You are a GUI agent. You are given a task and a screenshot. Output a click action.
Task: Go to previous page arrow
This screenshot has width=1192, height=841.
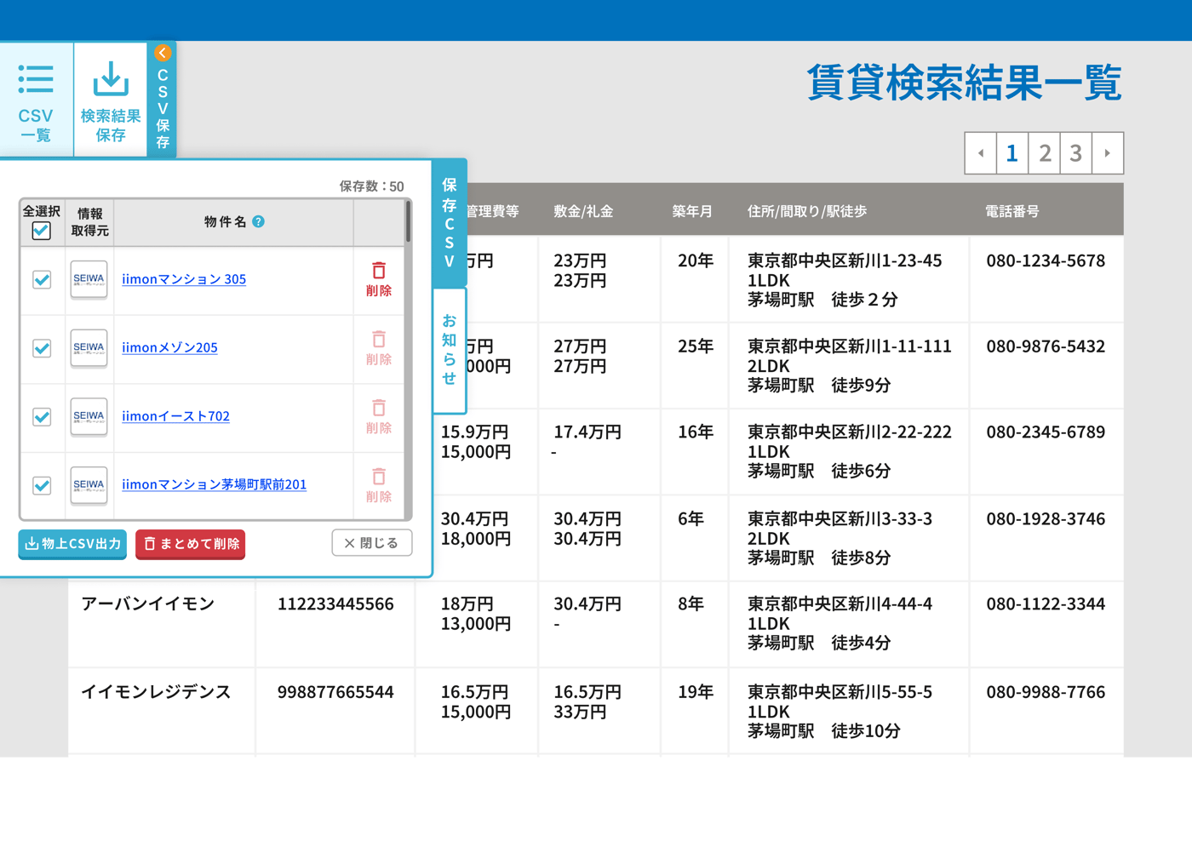click(981, 153)
